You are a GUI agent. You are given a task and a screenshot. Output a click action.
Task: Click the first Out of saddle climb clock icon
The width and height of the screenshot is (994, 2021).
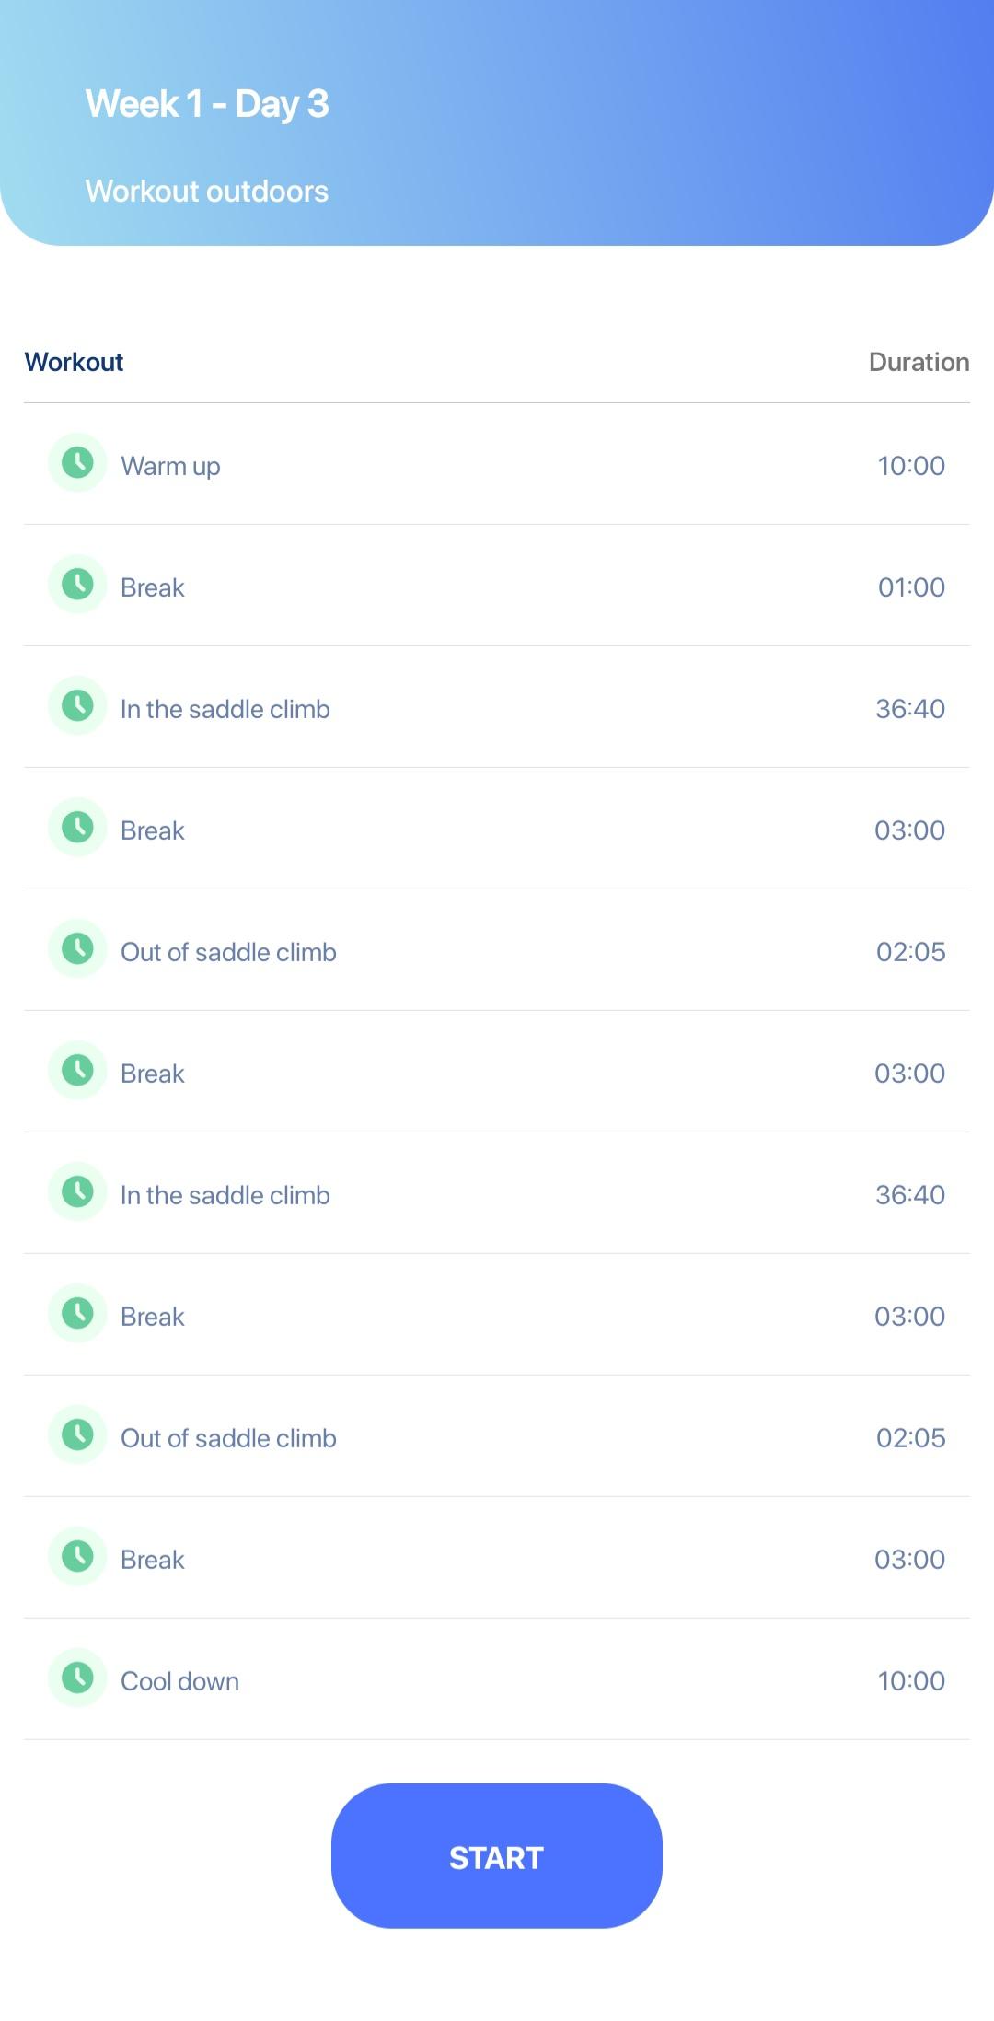77,948
